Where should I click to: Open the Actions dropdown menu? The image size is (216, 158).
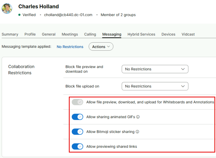pyautogui.click(x=101, y=47)
